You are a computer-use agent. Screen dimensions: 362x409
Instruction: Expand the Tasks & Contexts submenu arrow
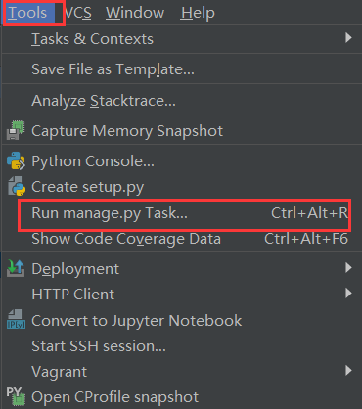[x=348, y=38]
